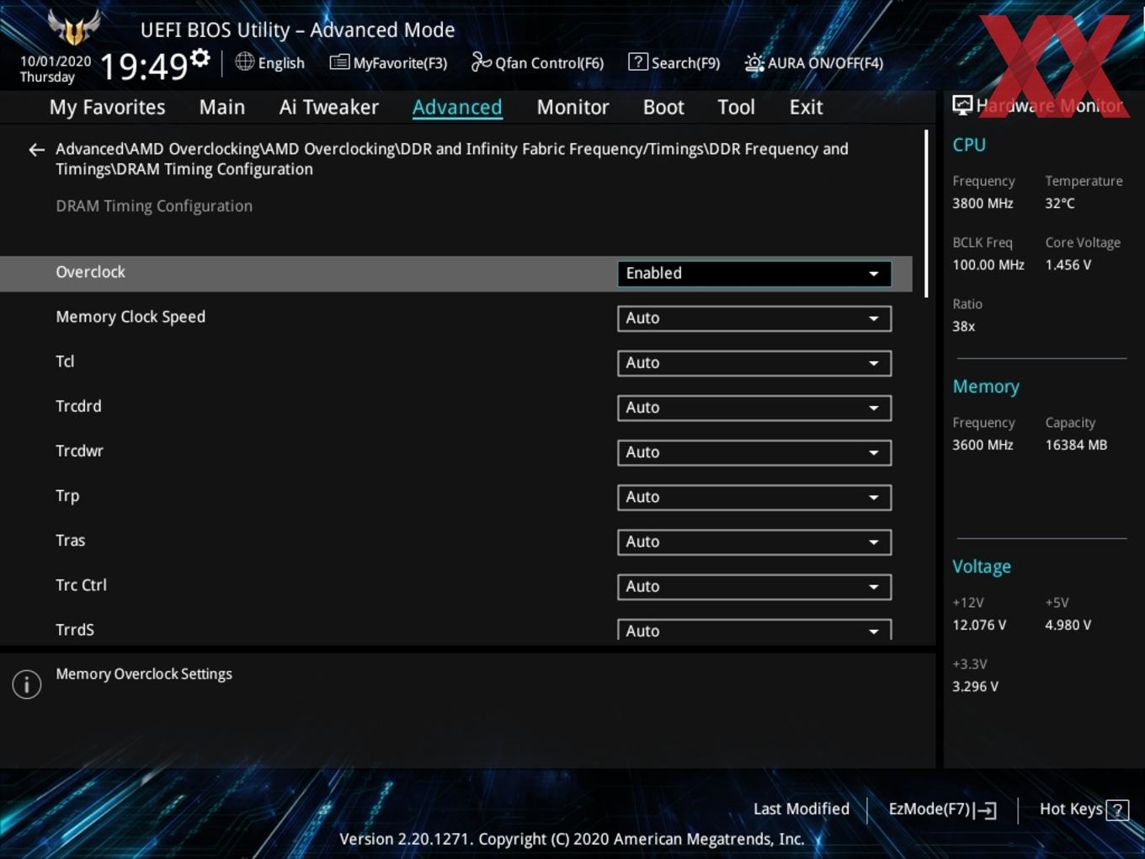This screenshot has height=859, width=1145.
Task: Click the date 10/01/2020 Thursday
Action: pos(56,69)
